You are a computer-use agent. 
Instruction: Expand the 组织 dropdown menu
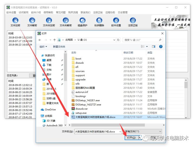coord(43,47)
